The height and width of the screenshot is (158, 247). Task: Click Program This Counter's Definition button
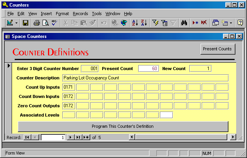pos(123,126)
